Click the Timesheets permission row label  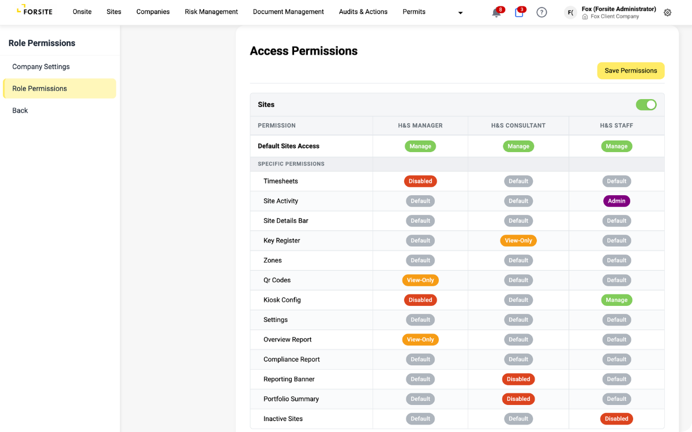point(281,181)
